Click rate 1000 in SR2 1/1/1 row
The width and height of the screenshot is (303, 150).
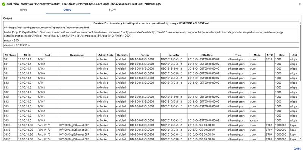click(278, 83)
